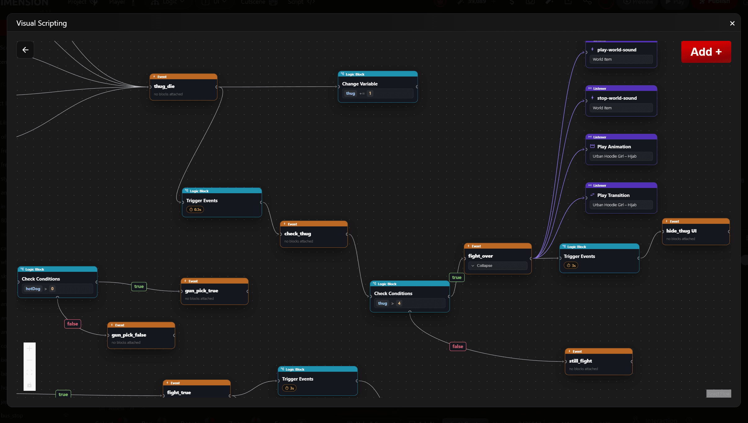Toggle the canvas interactivity lock
Viewport: 748px width, 423px height.
tap(29, 385)
